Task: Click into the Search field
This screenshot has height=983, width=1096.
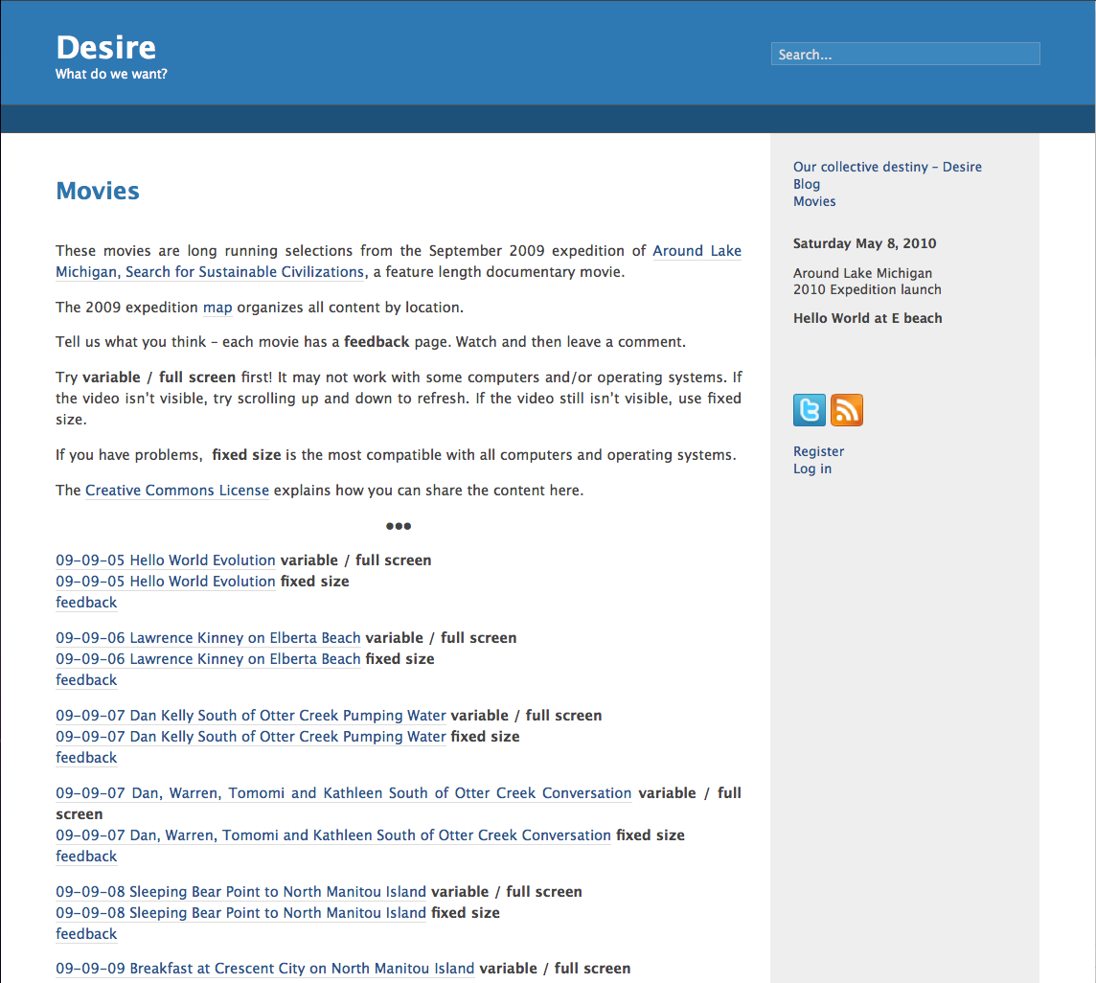Action: (905, 54)
